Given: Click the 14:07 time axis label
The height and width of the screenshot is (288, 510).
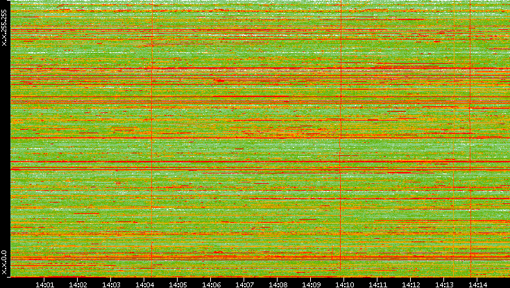Looking at the screenshot, I should [244, 285].
